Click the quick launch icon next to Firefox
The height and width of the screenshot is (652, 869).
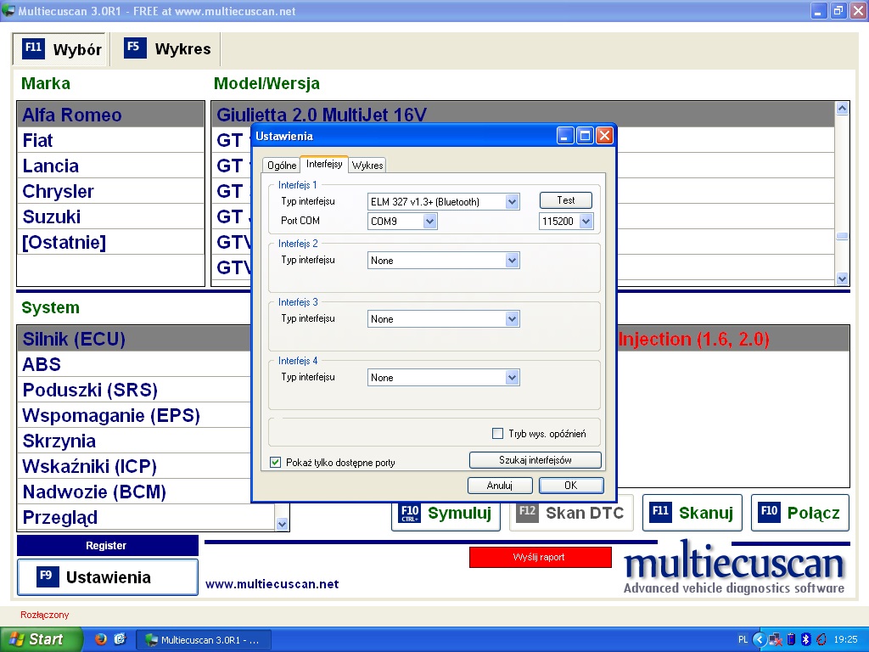(120, 639)
